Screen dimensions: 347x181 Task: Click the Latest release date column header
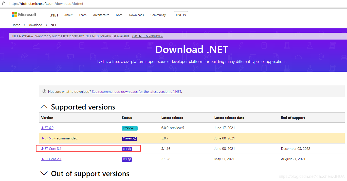229,118
